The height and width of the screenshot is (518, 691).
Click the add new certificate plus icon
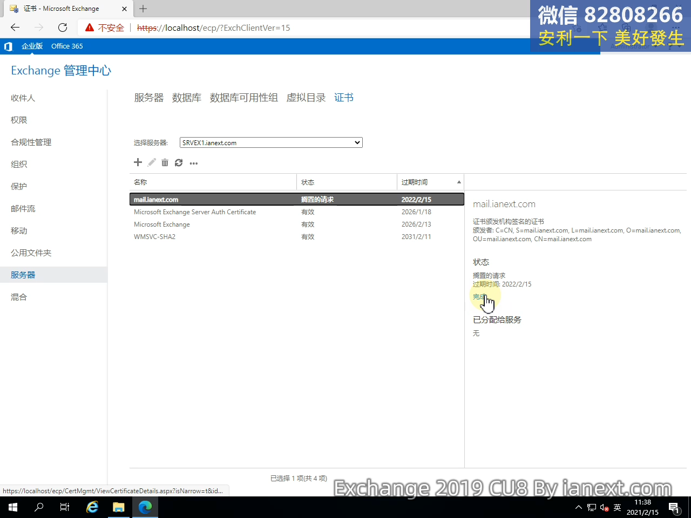pos(138,162)
